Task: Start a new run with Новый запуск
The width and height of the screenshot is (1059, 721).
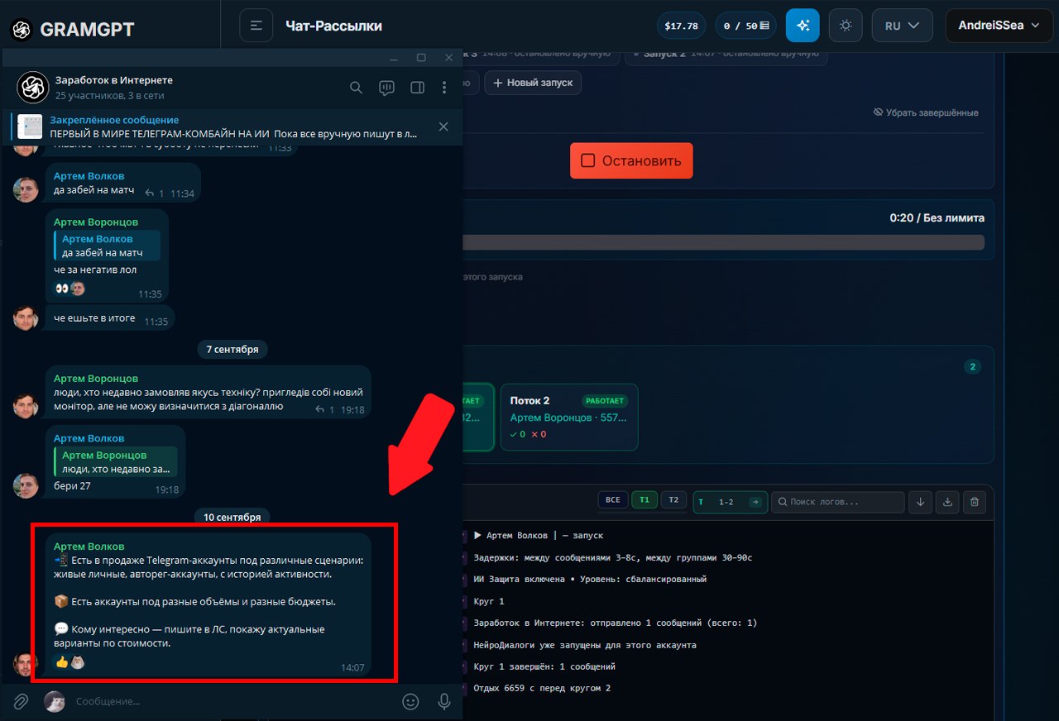Action: 533,83
